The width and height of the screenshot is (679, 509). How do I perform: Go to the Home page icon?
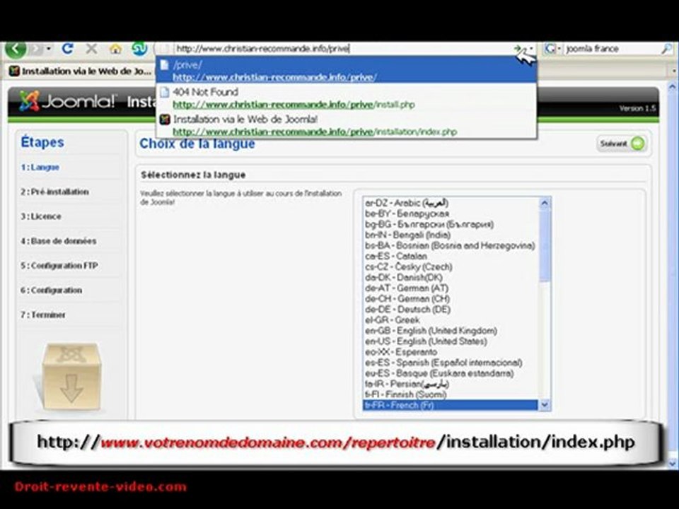point(115,49)
